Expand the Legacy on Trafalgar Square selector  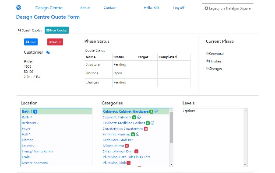click(228, 8)
